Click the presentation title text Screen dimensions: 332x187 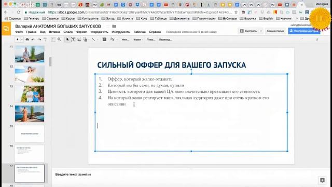pos(58,26)
